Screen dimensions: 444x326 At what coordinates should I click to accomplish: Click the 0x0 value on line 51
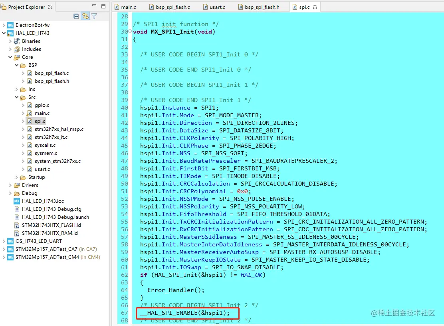[x=242, y=191]
